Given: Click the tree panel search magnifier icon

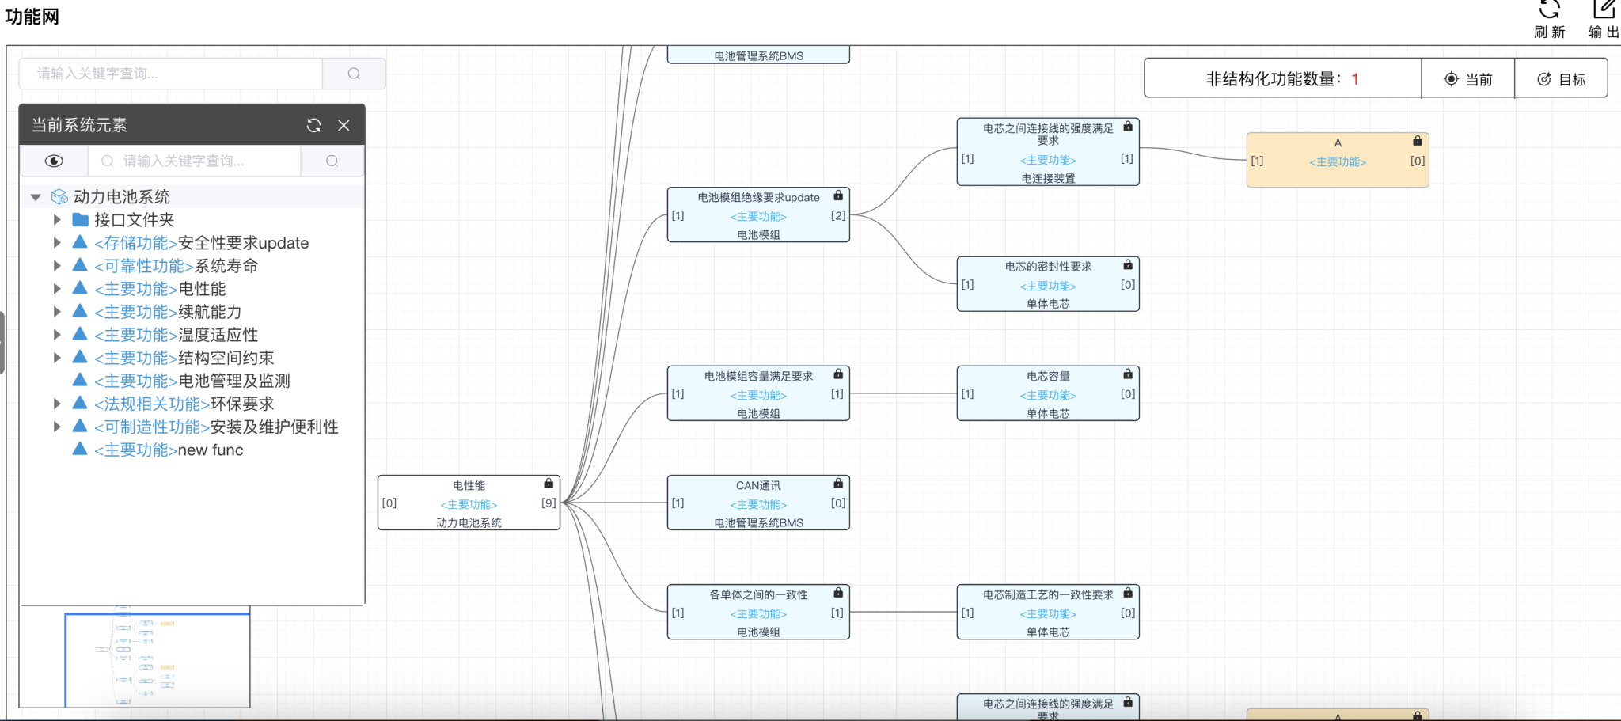Looking at the screenshot, I should (332, 161).
